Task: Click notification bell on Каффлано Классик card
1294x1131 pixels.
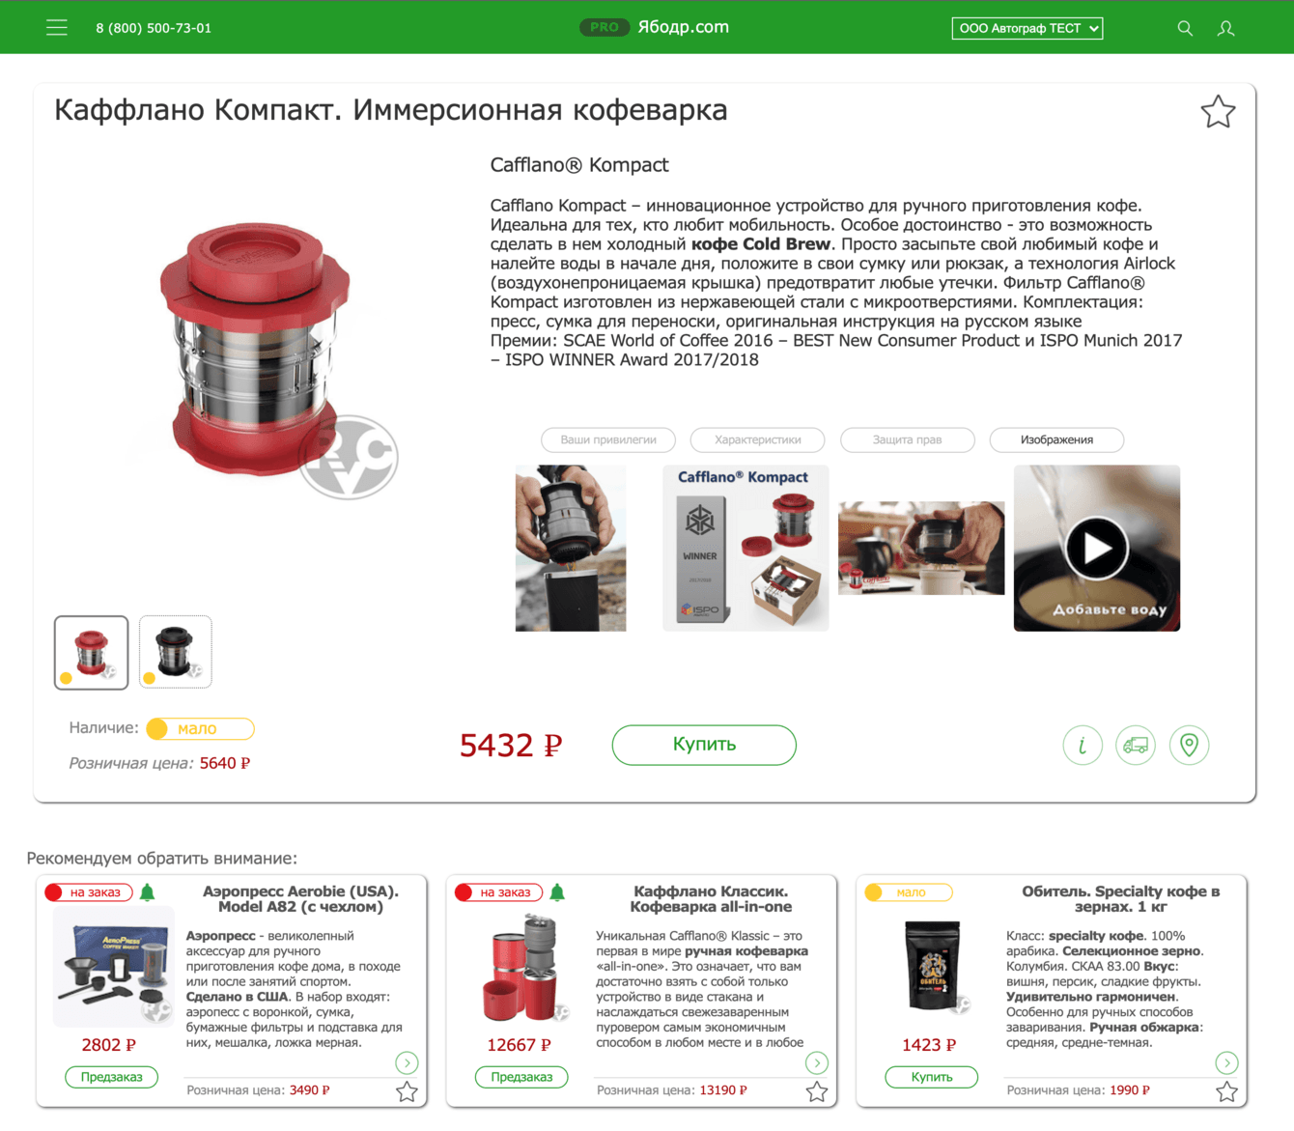Action: [x=557, y=892]
